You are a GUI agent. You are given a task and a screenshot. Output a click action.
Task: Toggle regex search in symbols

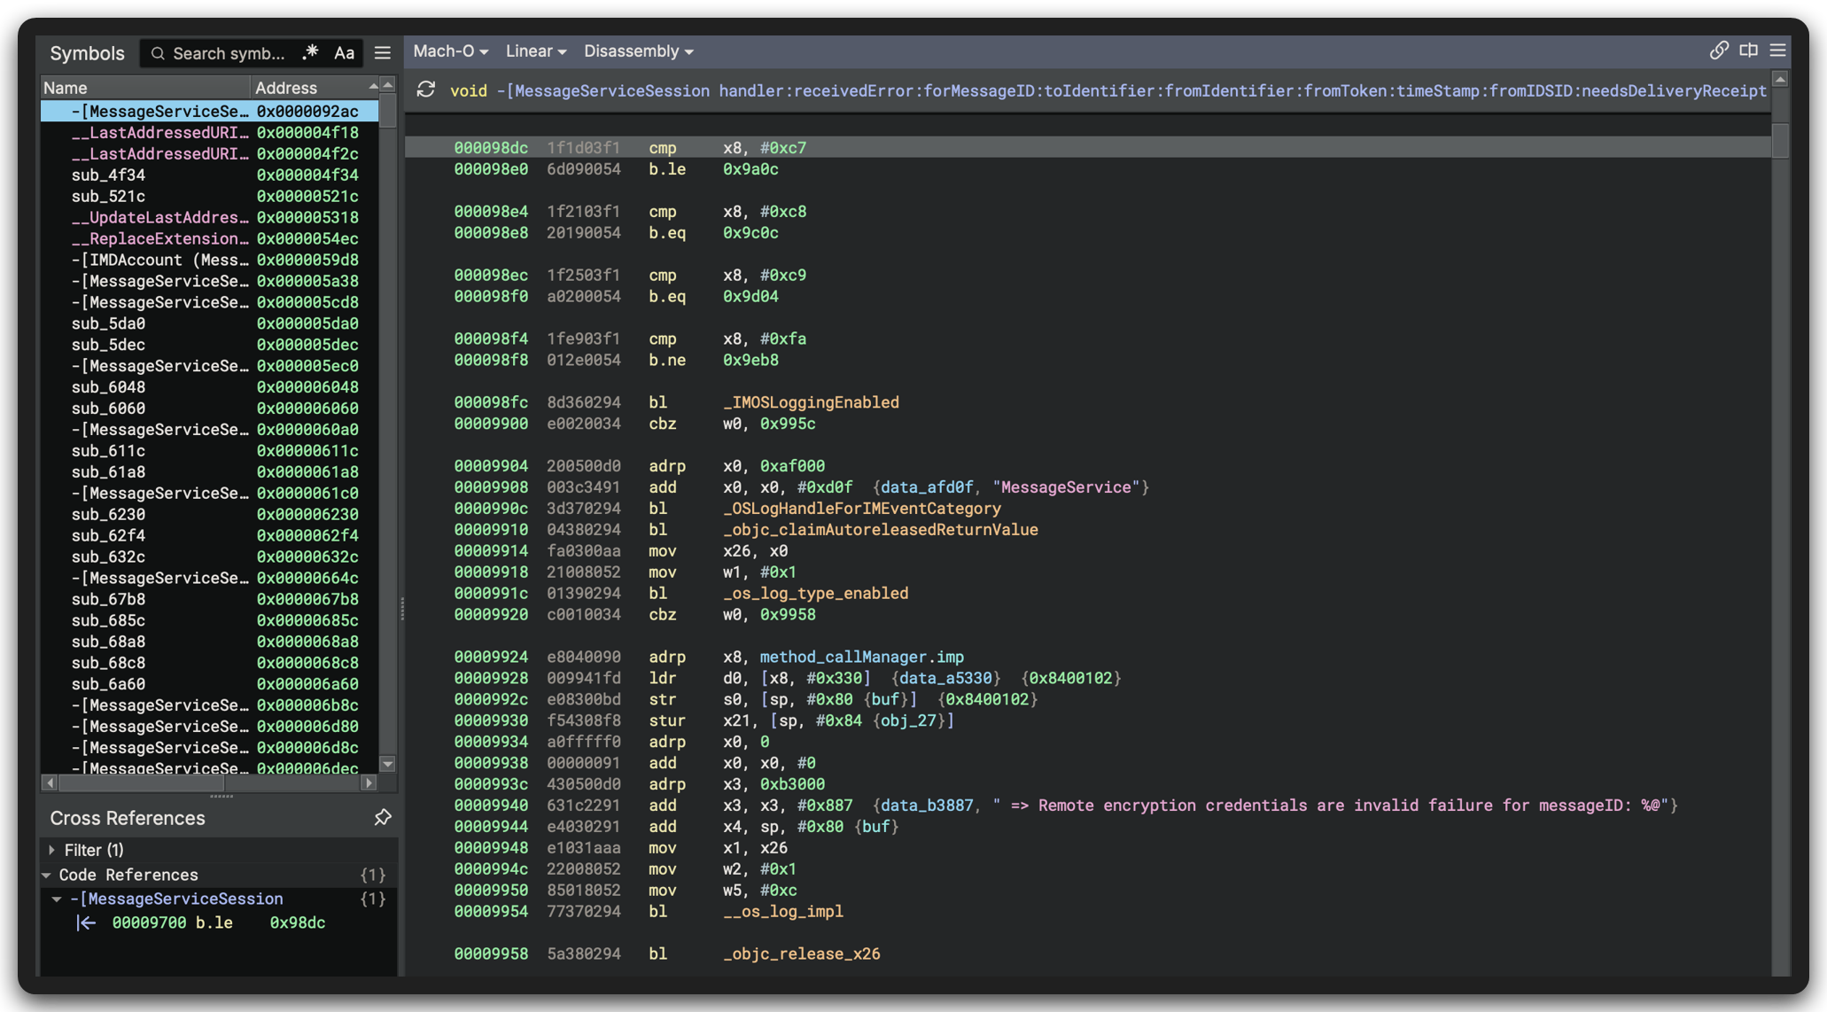tap(310, 53)
